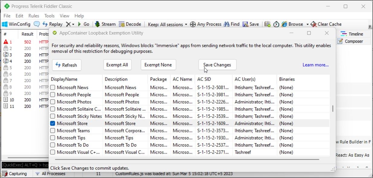Click the Any Process crosshair target

[206, 24]
